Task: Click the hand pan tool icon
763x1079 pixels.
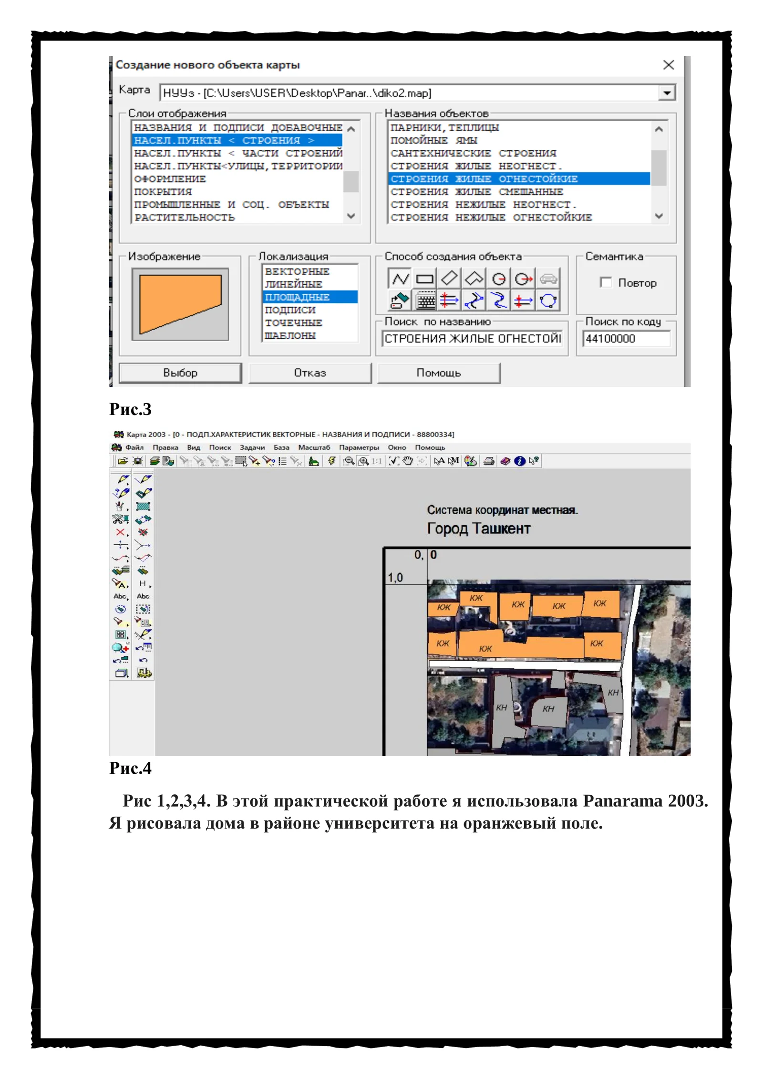Action: 408,461
